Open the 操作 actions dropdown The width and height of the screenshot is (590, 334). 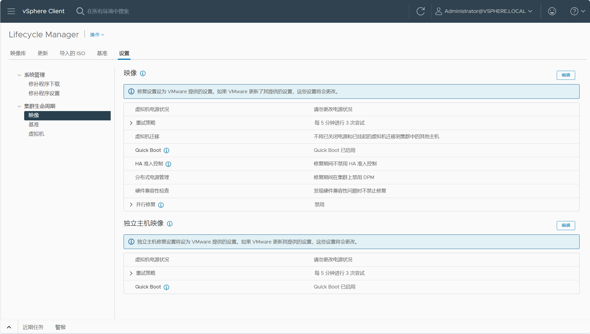click(97, 35)
